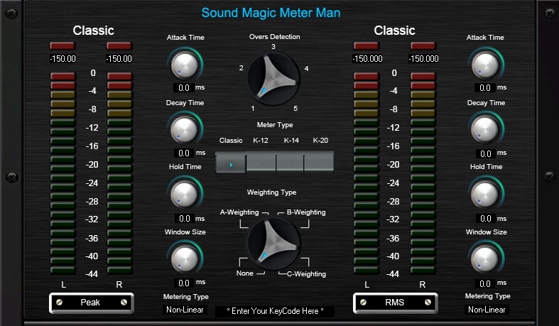Click the left panel Classic heading
Viewport: 559px width, 326px height.
click(94, 31)
